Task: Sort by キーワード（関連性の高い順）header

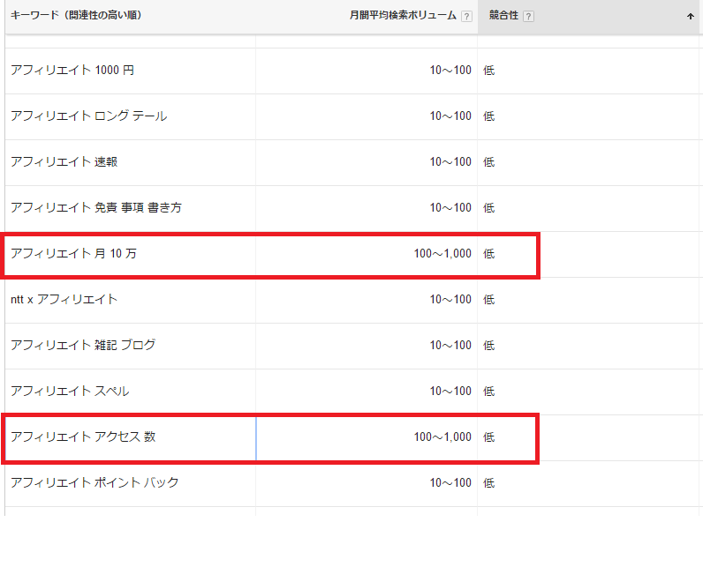Action: coord(76,15)
